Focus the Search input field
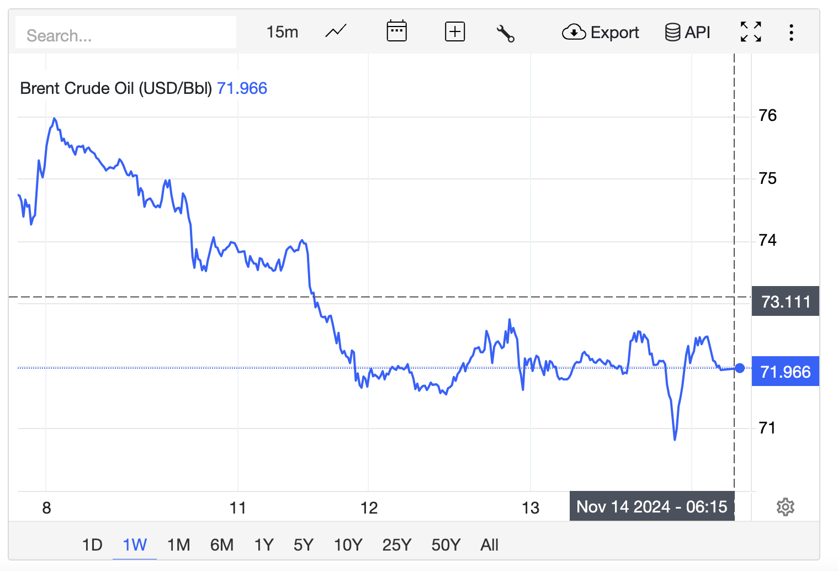838x571 pixels. coord(126,33)
